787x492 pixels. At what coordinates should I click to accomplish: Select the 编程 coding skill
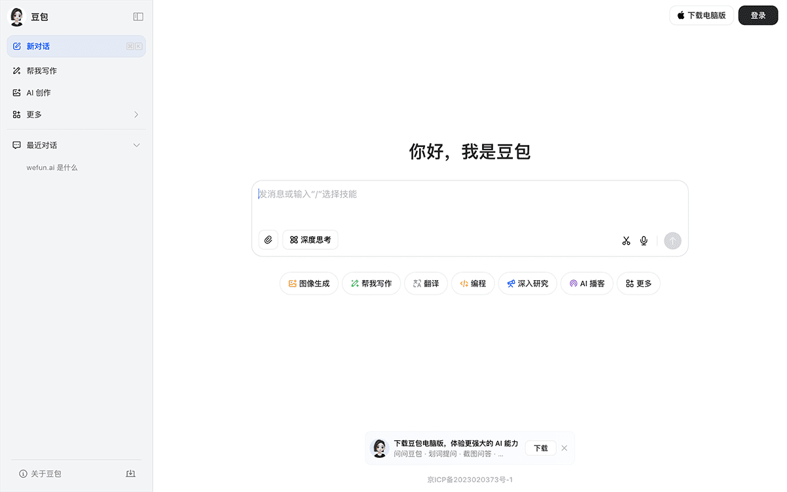473,283
